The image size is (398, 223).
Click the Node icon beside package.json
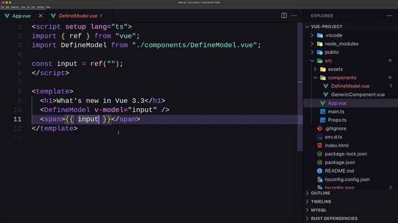coord(320,162)
